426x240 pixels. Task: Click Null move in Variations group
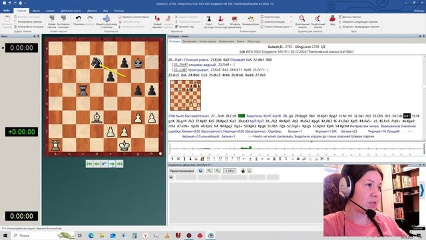[x=184, y=27]
